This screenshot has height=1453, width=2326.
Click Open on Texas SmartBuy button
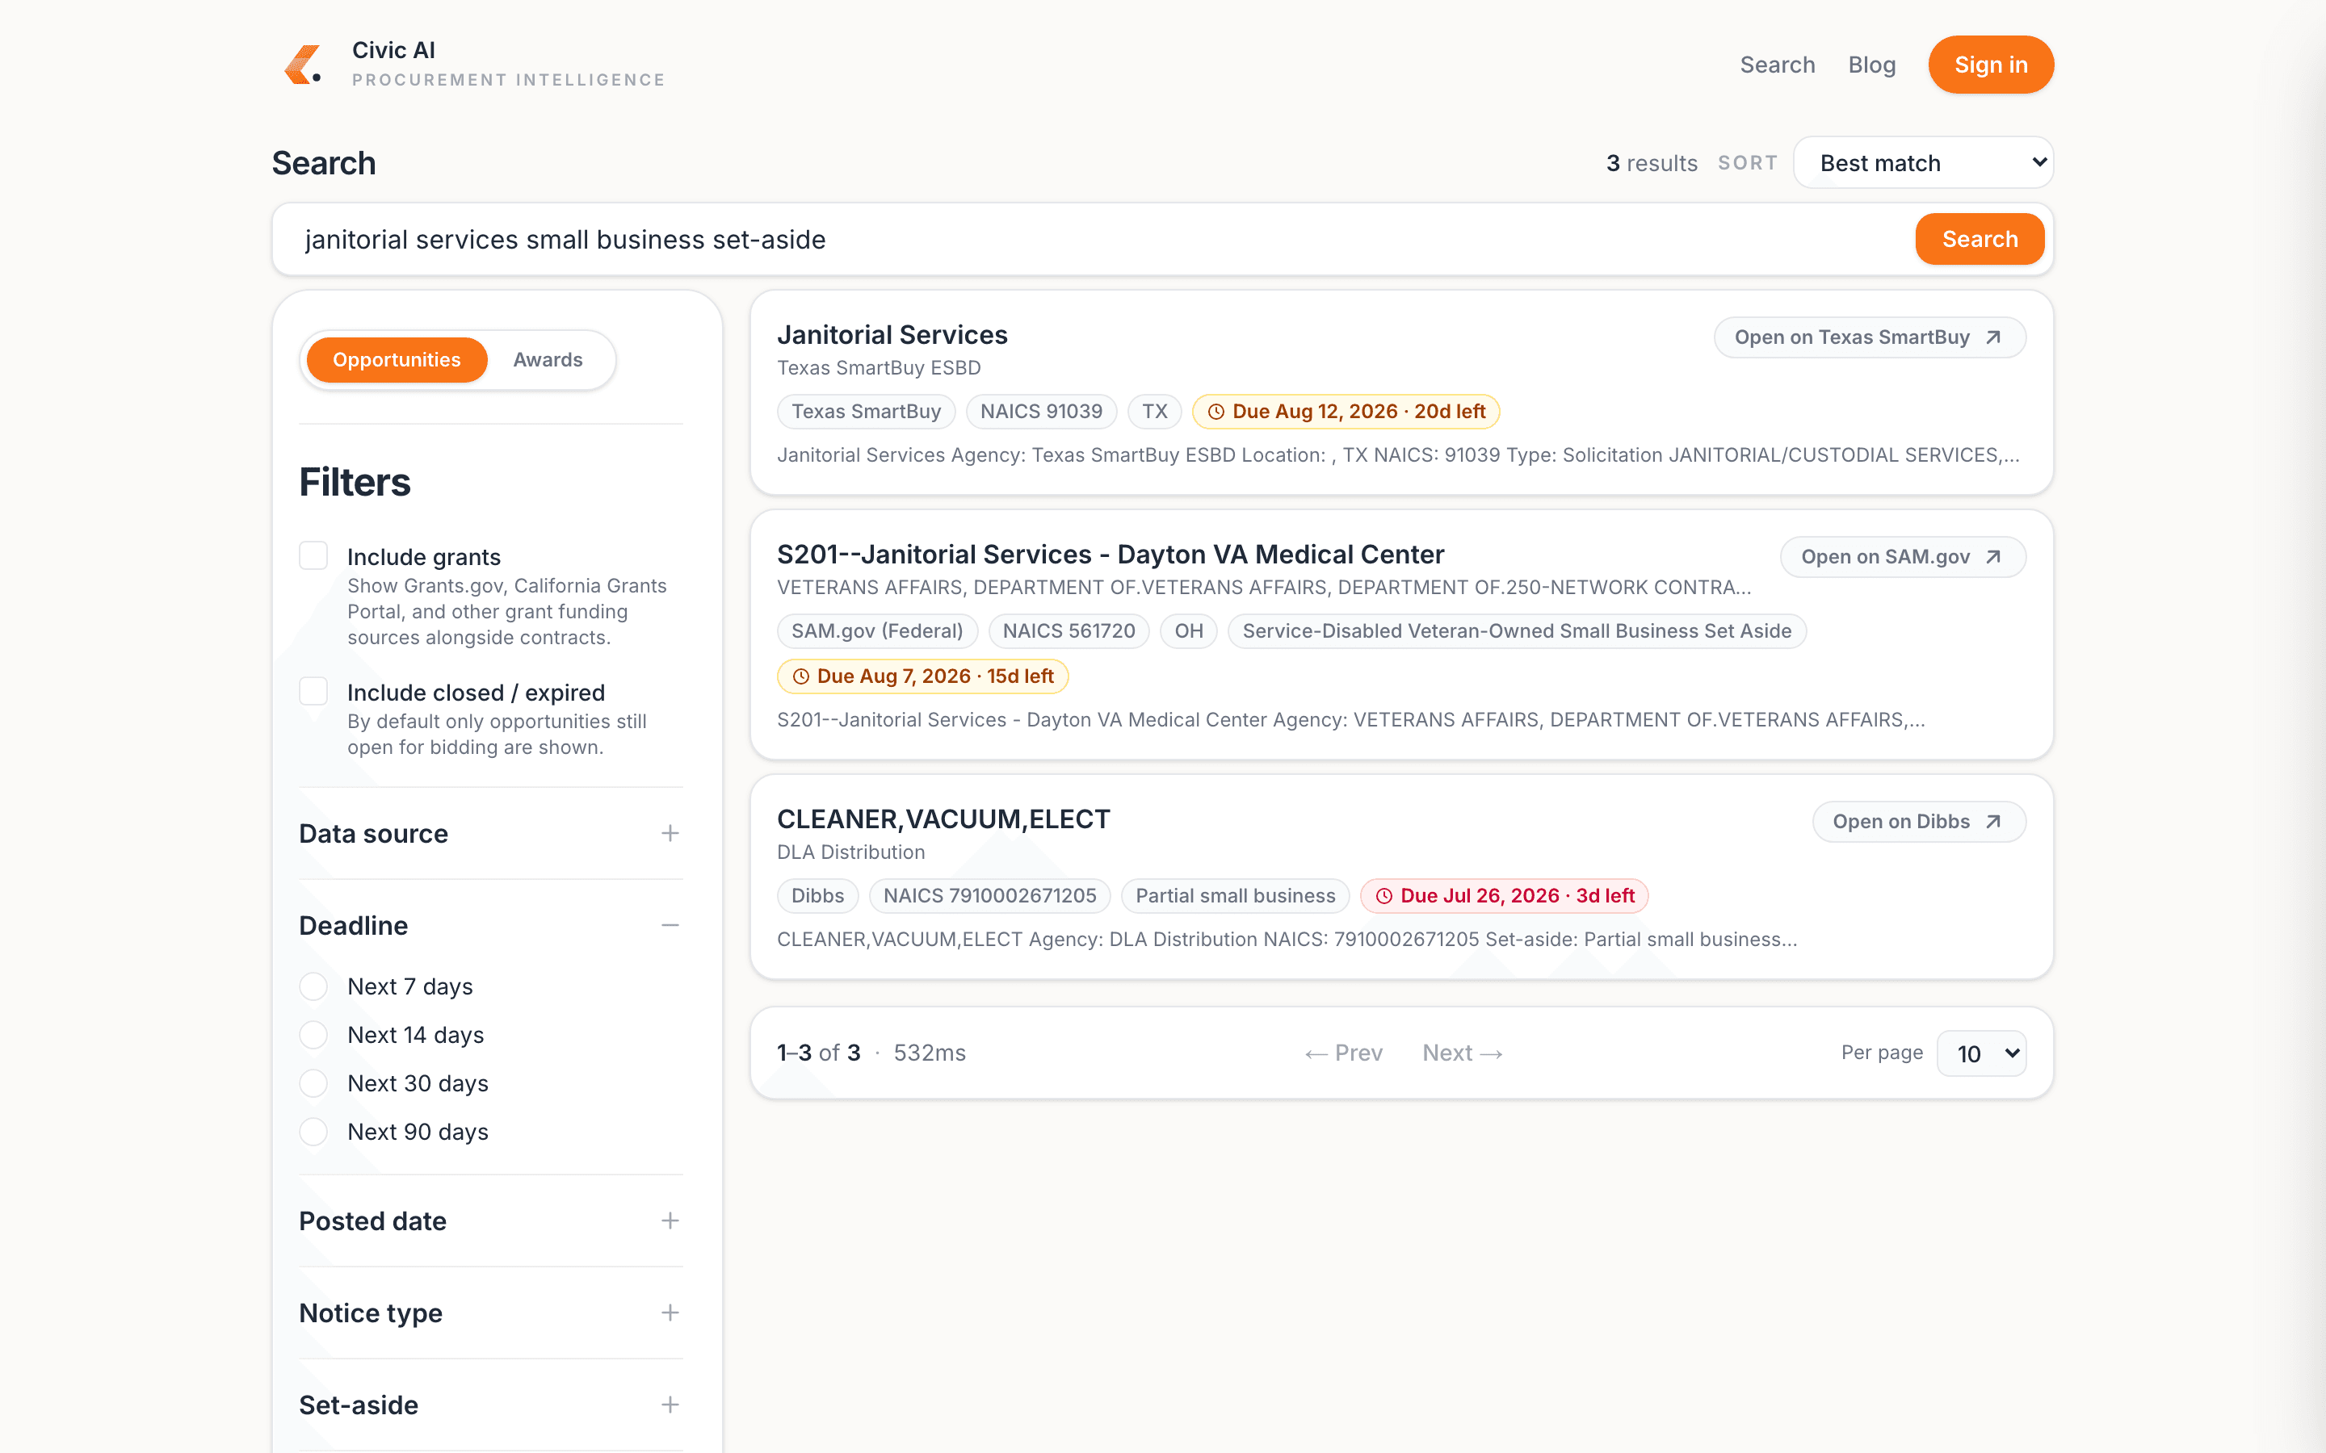point(1870,337)
